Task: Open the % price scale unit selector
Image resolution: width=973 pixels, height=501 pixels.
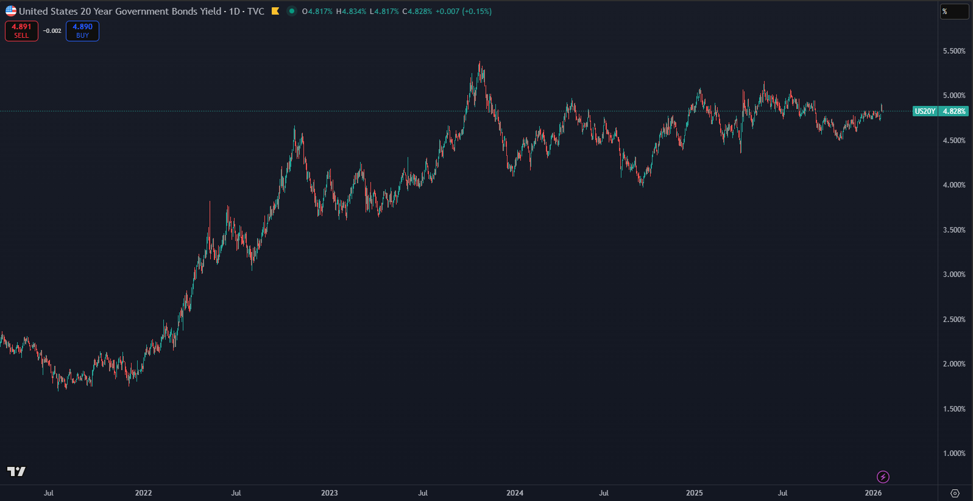Action: (954, 12)
